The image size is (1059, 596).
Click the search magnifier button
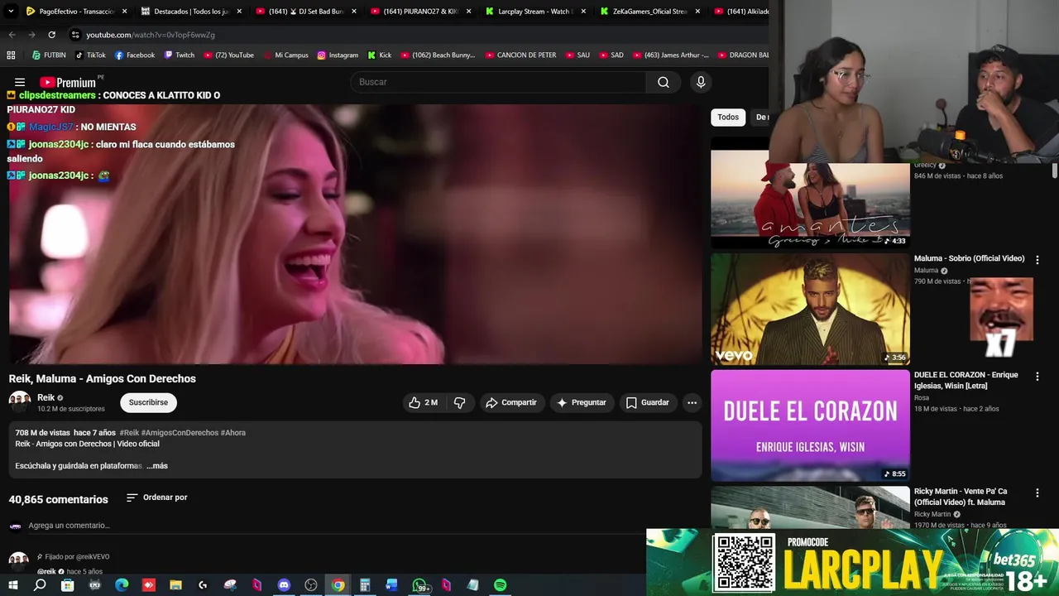click(664, 82)
